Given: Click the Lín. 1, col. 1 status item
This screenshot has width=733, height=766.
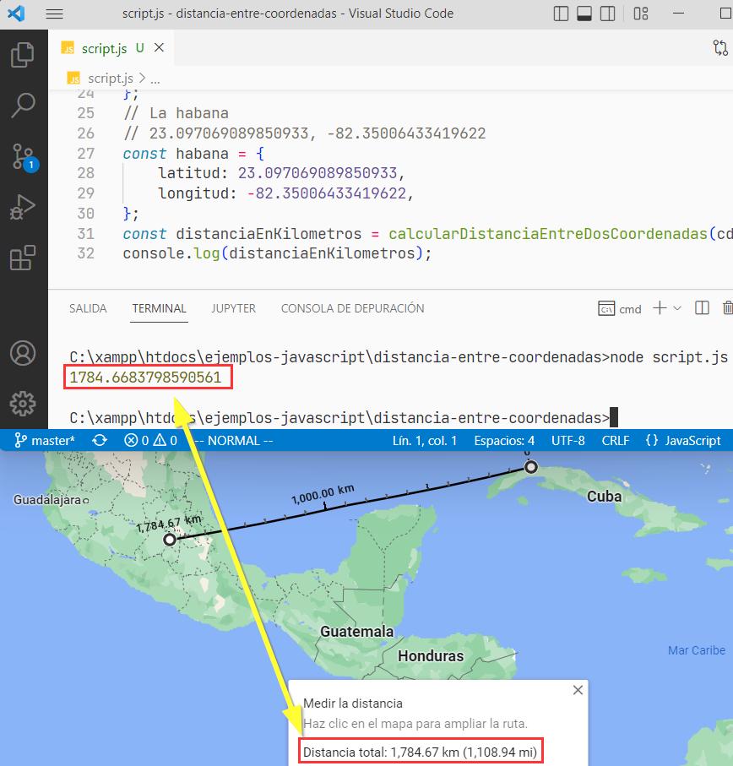Looking at the screenshot, I should click(x=425, y=441).
